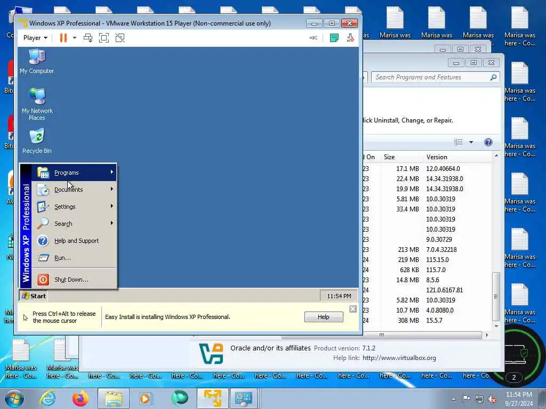Image resolution: width=546 pixels, height=409 pixels.
Task: Launch Internet Explorer from the taskbar
Action: [47, 398]
